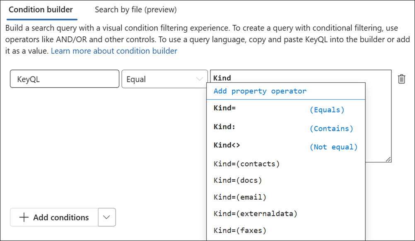Click the plus icon in Add conditions
This screenshot has width=415, height=241.
(x=24, y=217)
